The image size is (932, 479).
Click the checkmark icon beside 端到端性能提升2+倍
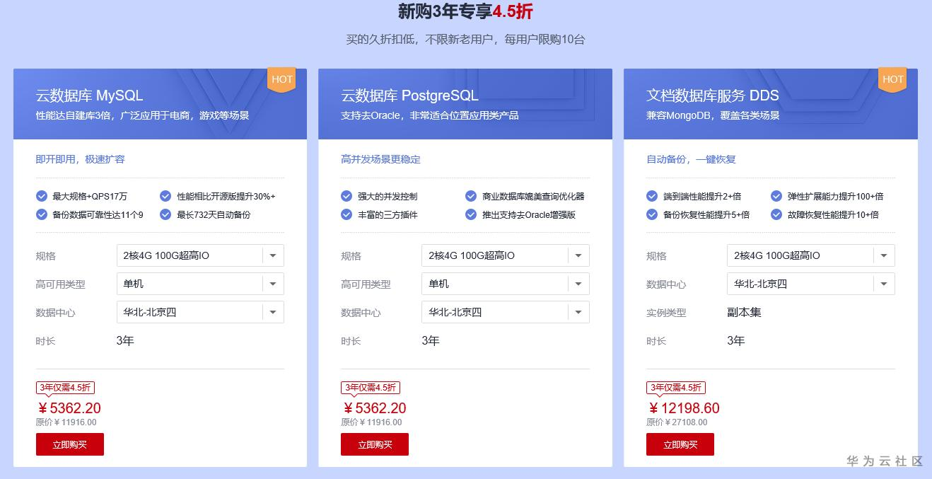pos(651,196)
